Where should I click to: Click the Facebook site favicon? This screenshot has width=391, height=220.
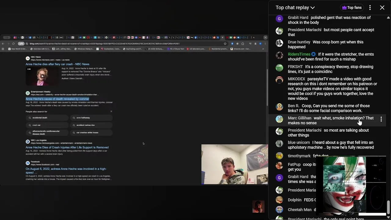pyautogui.click(x=27, y=163)
